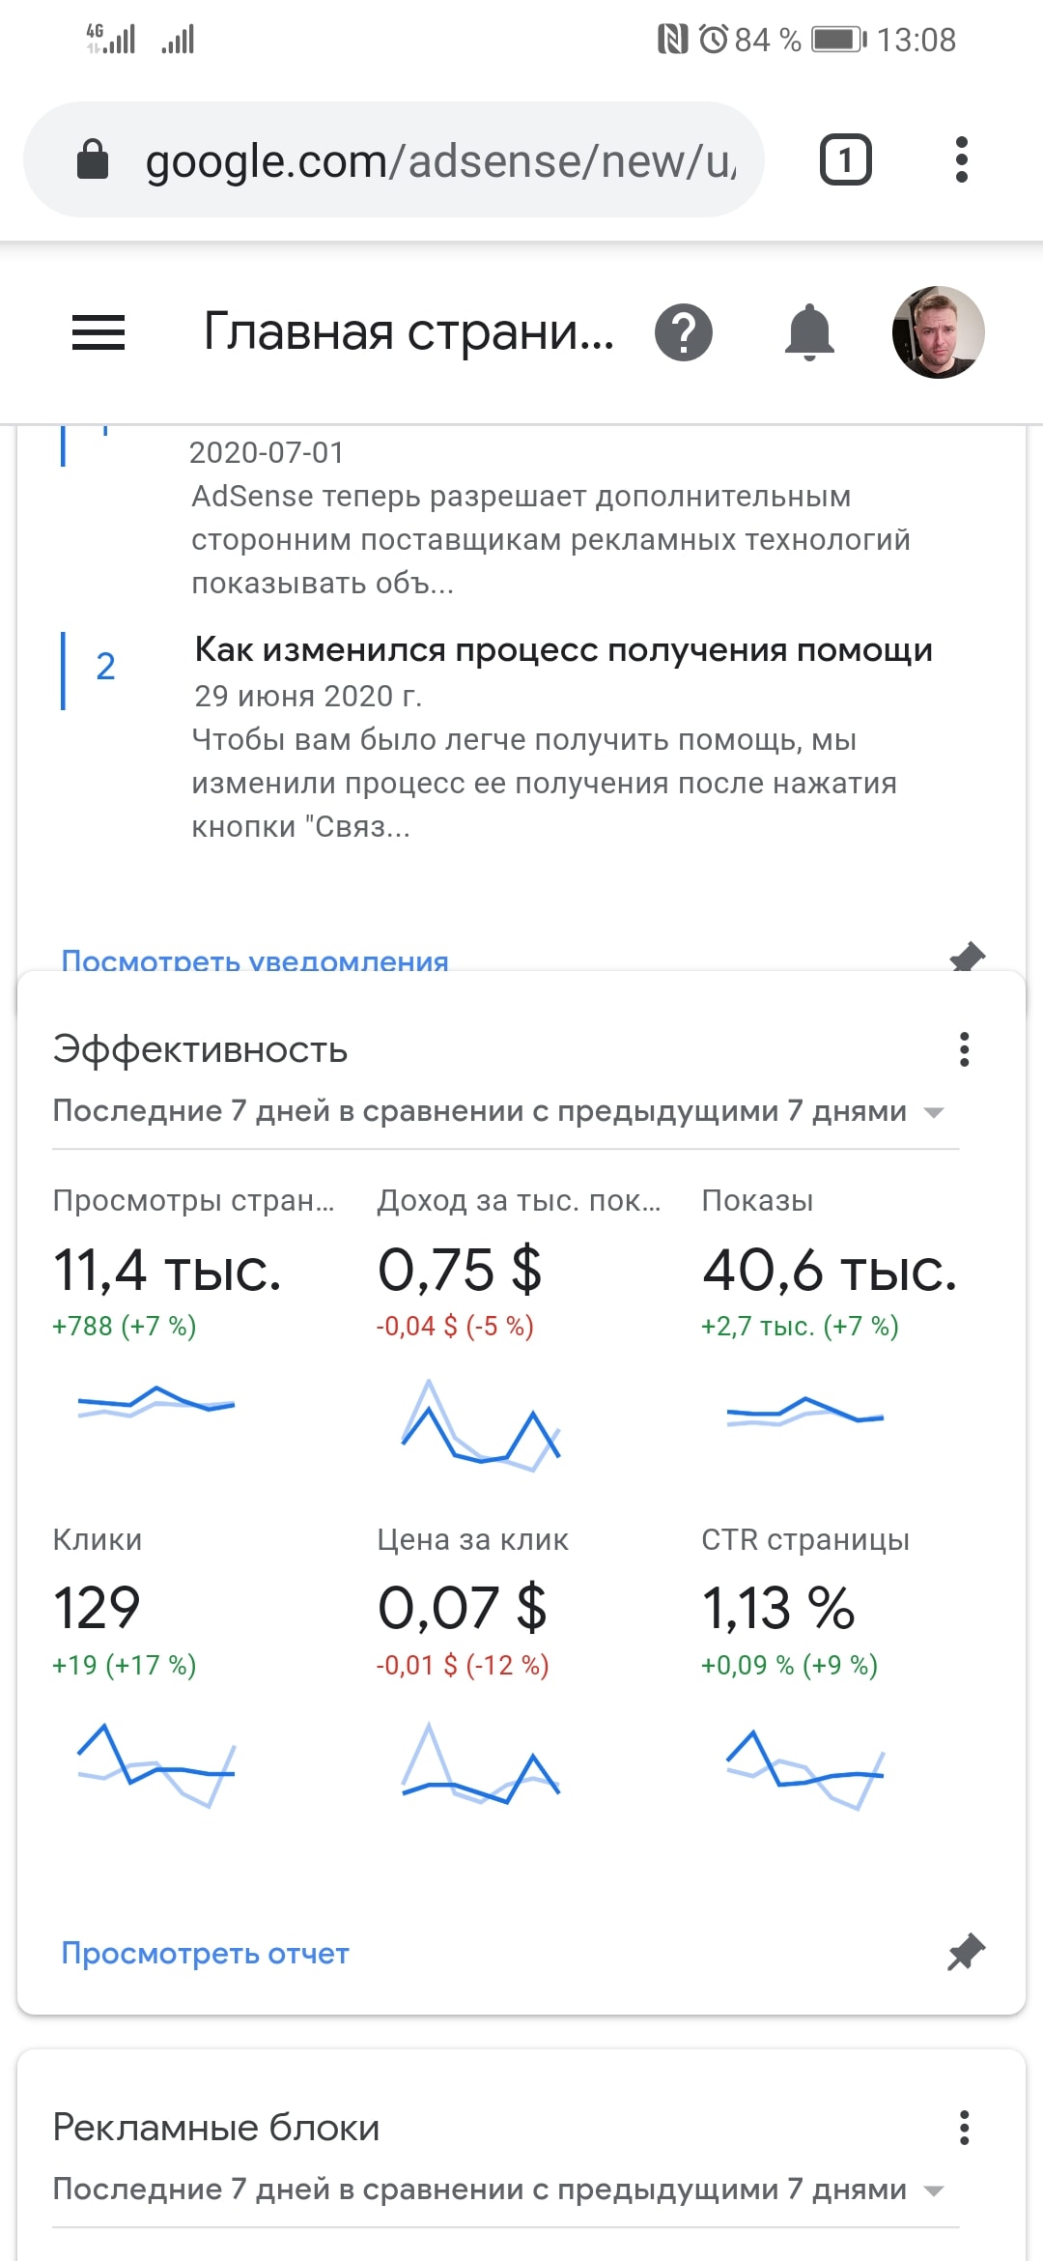Open the AdSense hamburger navigation menu
The image size is (1043, 2261).
[x=99, y=332]
